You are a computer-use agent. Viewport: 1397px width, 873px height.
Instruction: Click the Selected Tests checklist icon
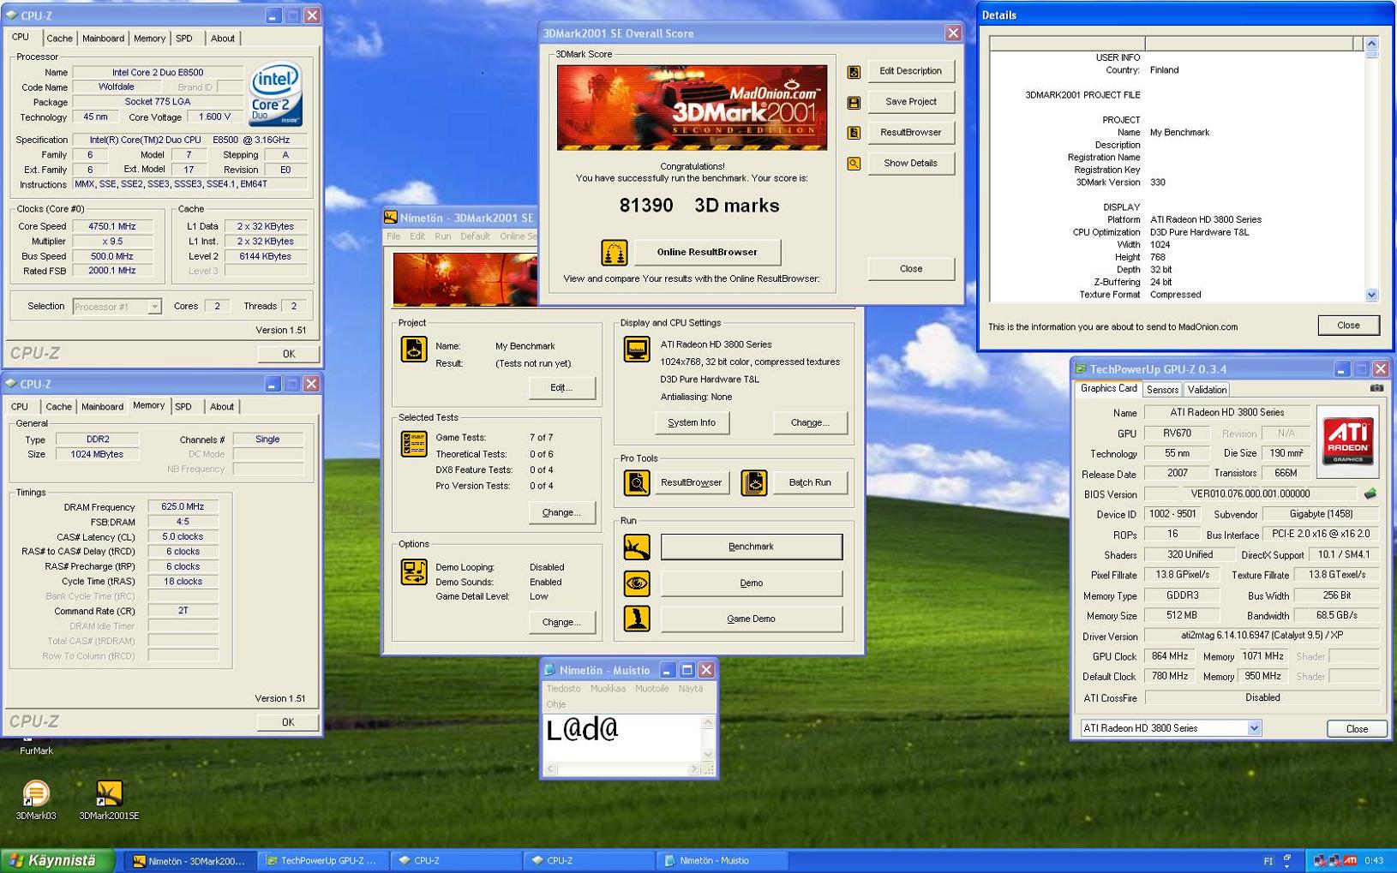pyautogui.click(x=414, y=444)
